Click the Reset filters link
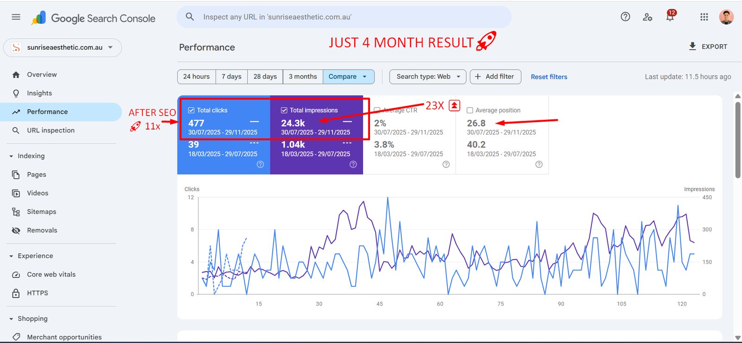The image size is (742, 343). point(549,77)
